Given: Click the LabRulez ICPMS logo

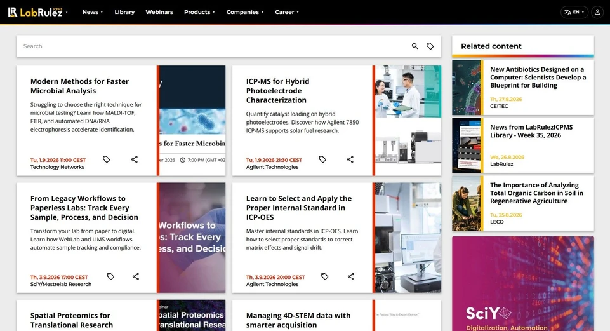Looking at the screenshot, I should (36, 12).
